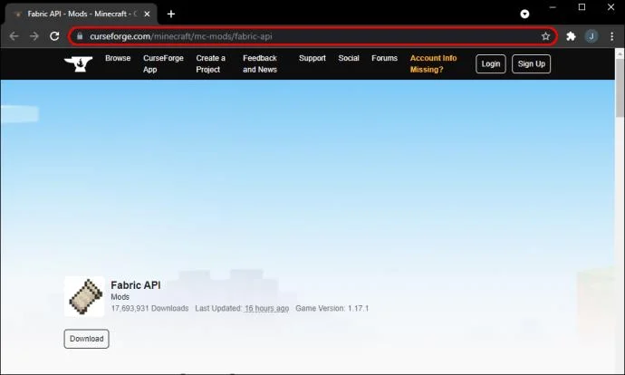Maximize the browser window
This screenshot has width=625, height=375.
click(x=582, y=7)
